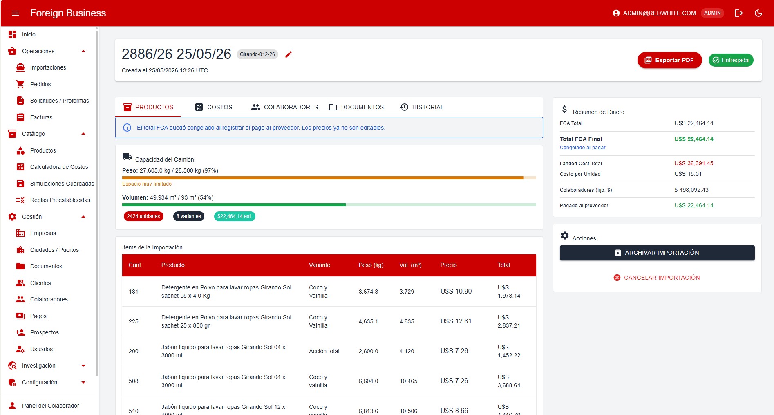
Task: Click the Calculadora de Costos icon
Action: click(20, 167)
